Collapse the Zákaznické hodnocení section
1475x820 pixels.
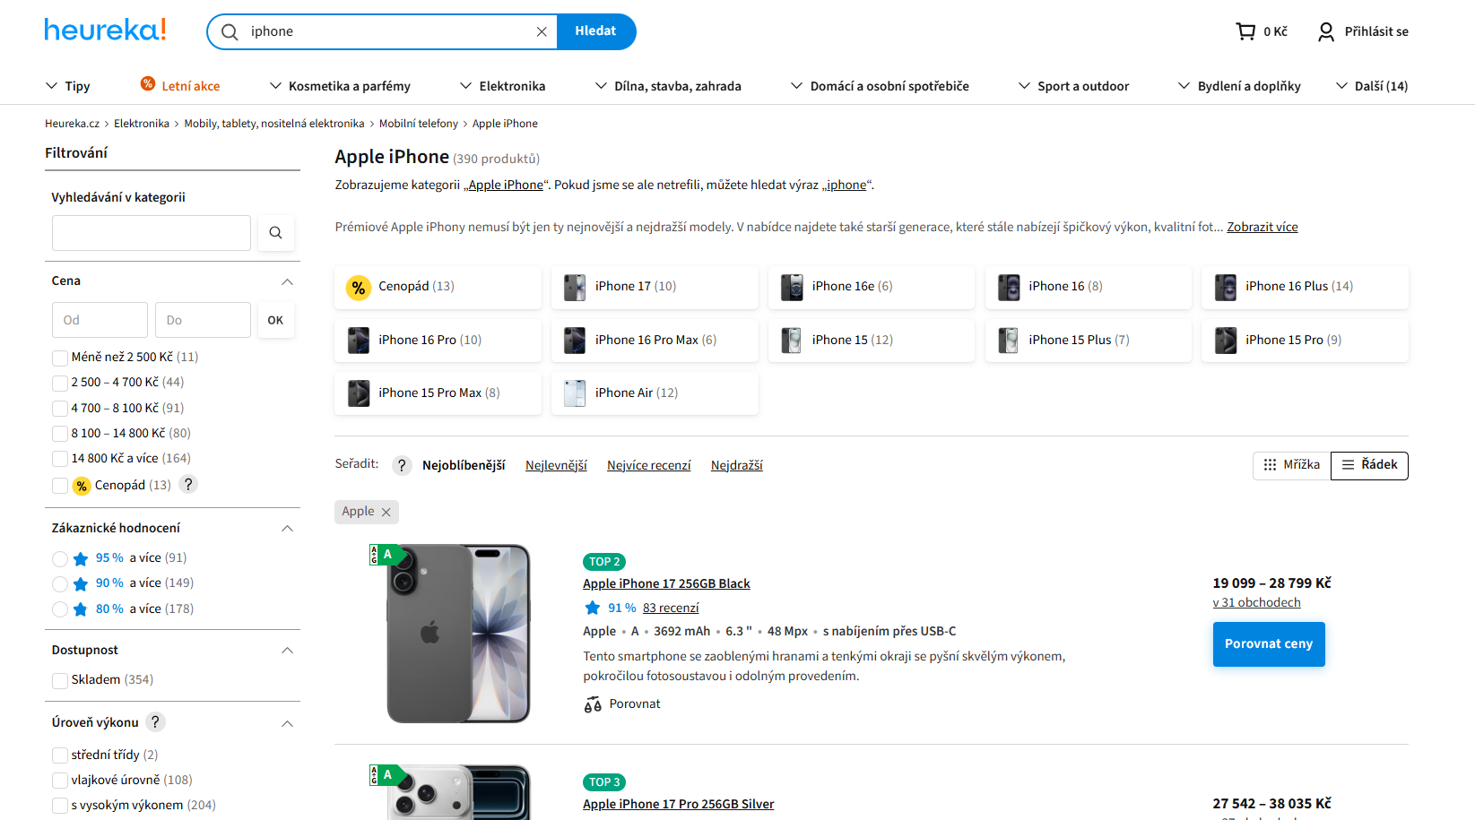coord(287,528)
